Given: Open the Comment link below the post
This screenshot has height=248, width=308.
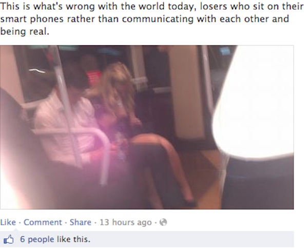Looking at the screenshot, I should (43, 222).
